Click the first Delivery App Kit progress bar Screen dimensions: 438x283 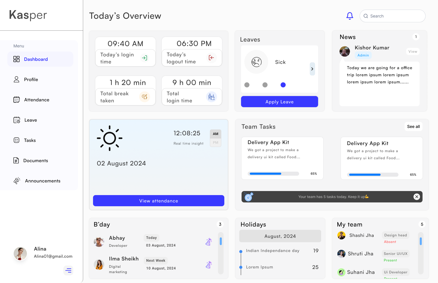(273, 174)
